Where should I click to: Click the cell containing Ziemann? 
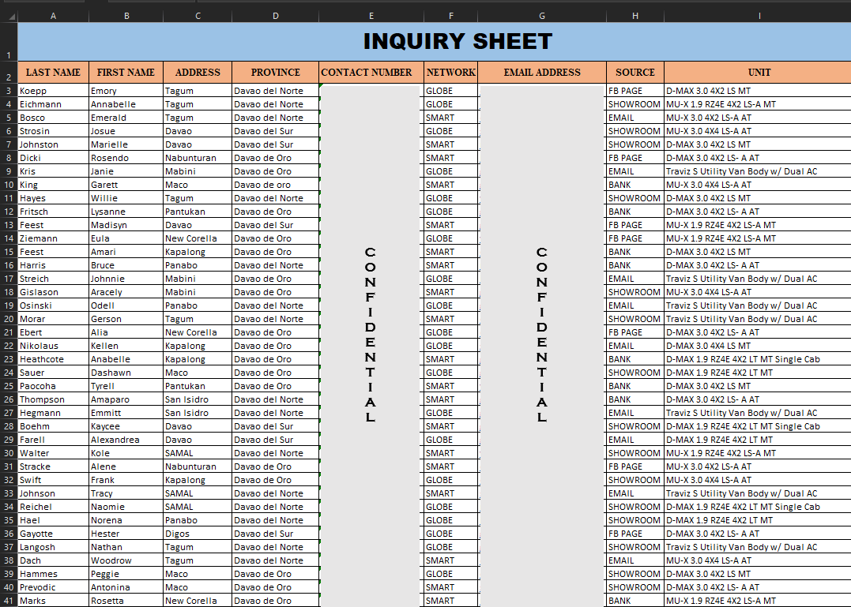pyautogui.click(x=53, y=238)
